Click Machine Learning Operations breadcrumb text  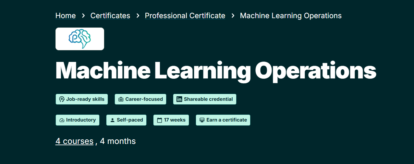pos(291,16)
